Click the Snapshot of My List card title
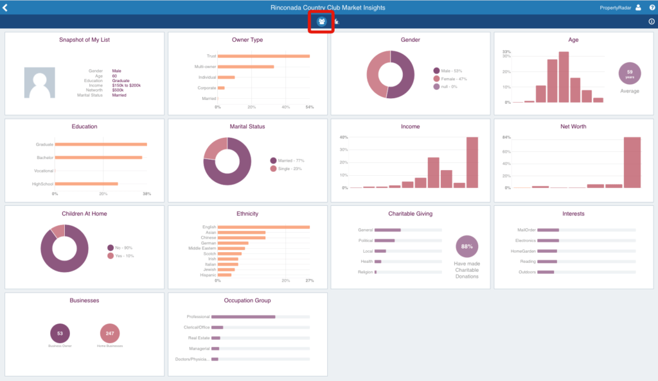658x381 pixels. [84, 40]
